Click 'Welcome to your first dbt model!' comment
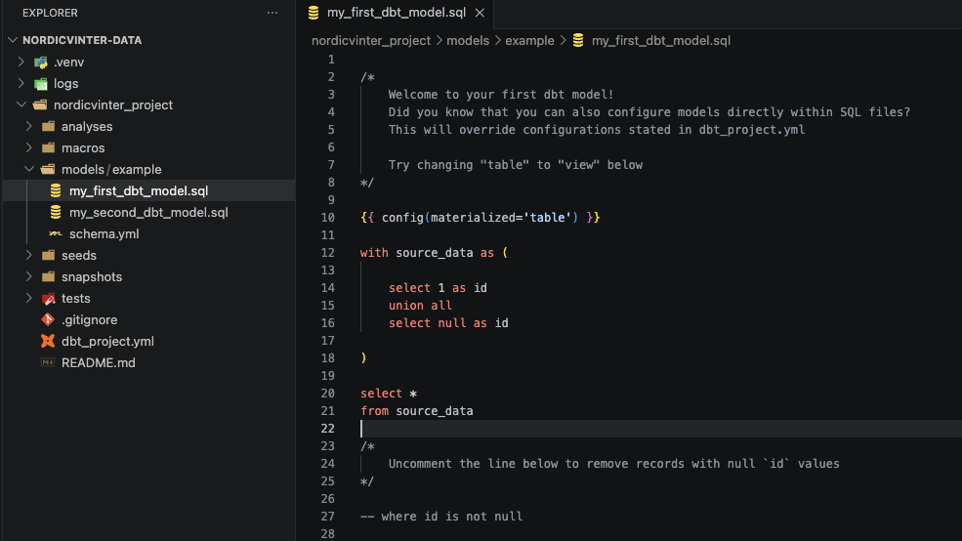The image size is (962, 541). click(501, 95)
